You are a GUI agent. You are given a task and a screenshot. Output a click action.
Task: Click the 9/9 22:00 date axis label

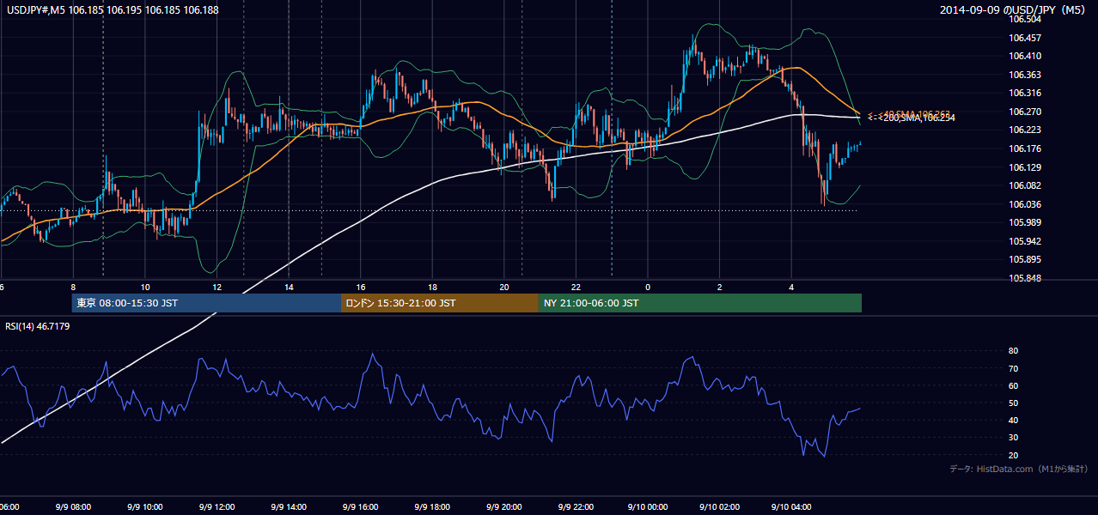tap(576, 506)
